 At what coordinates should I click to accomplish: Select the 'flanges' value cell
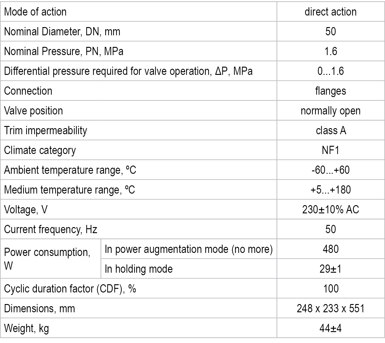[x=331, y=91]
